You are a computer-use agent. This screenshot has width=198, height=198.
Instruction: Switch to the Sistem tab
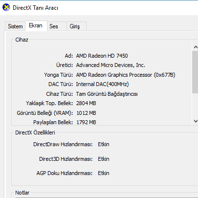coord(15,26)
